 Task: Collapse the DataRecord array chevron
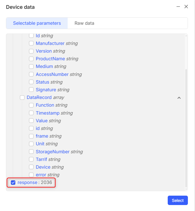click(x=179, y=98)
